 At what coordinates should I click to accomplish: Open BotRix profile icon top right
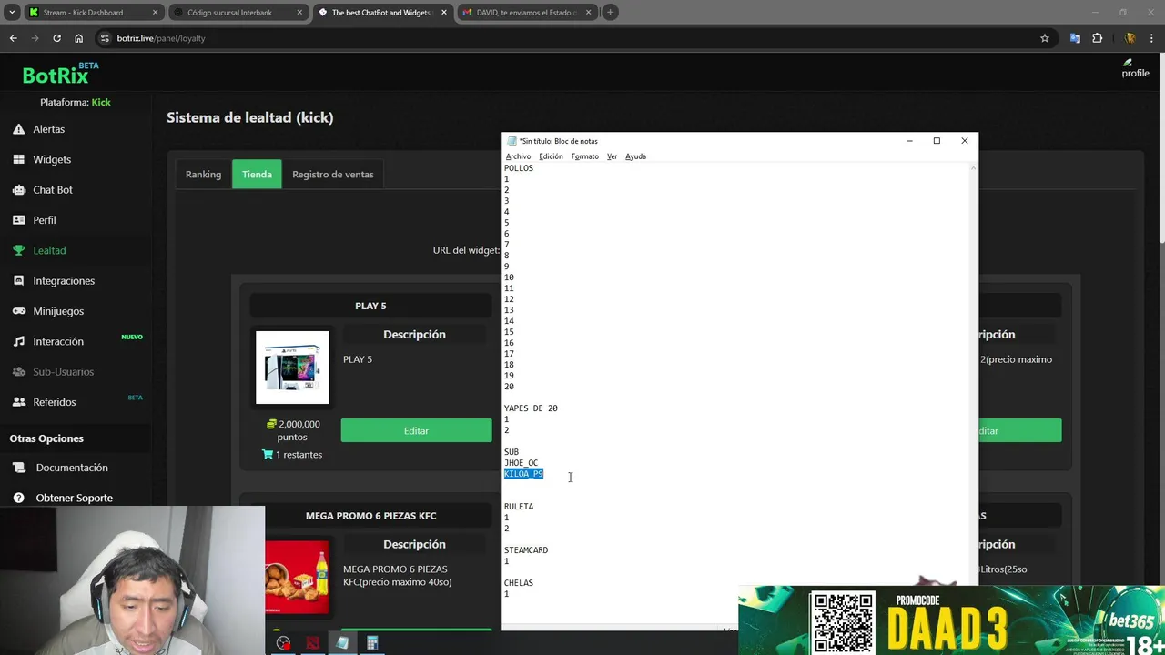tap(1134, 68)
